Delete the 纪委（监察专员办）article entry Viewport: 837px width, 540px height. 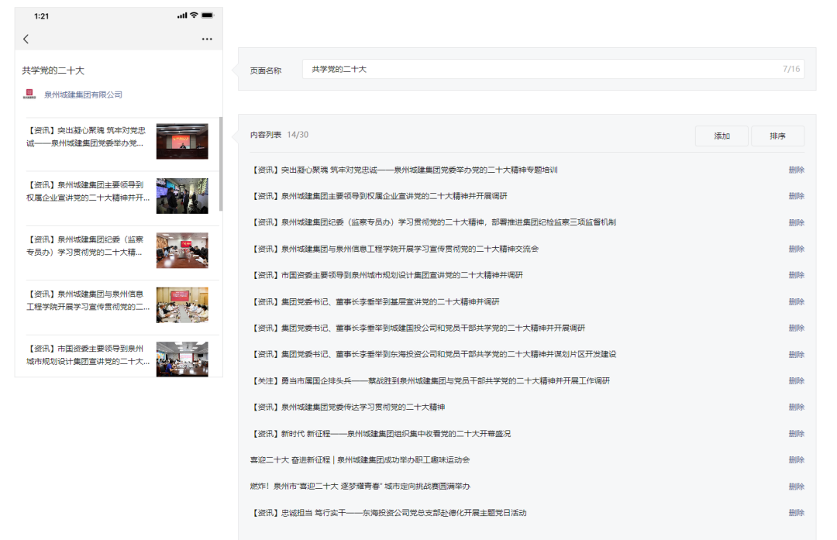click(796, 222)
